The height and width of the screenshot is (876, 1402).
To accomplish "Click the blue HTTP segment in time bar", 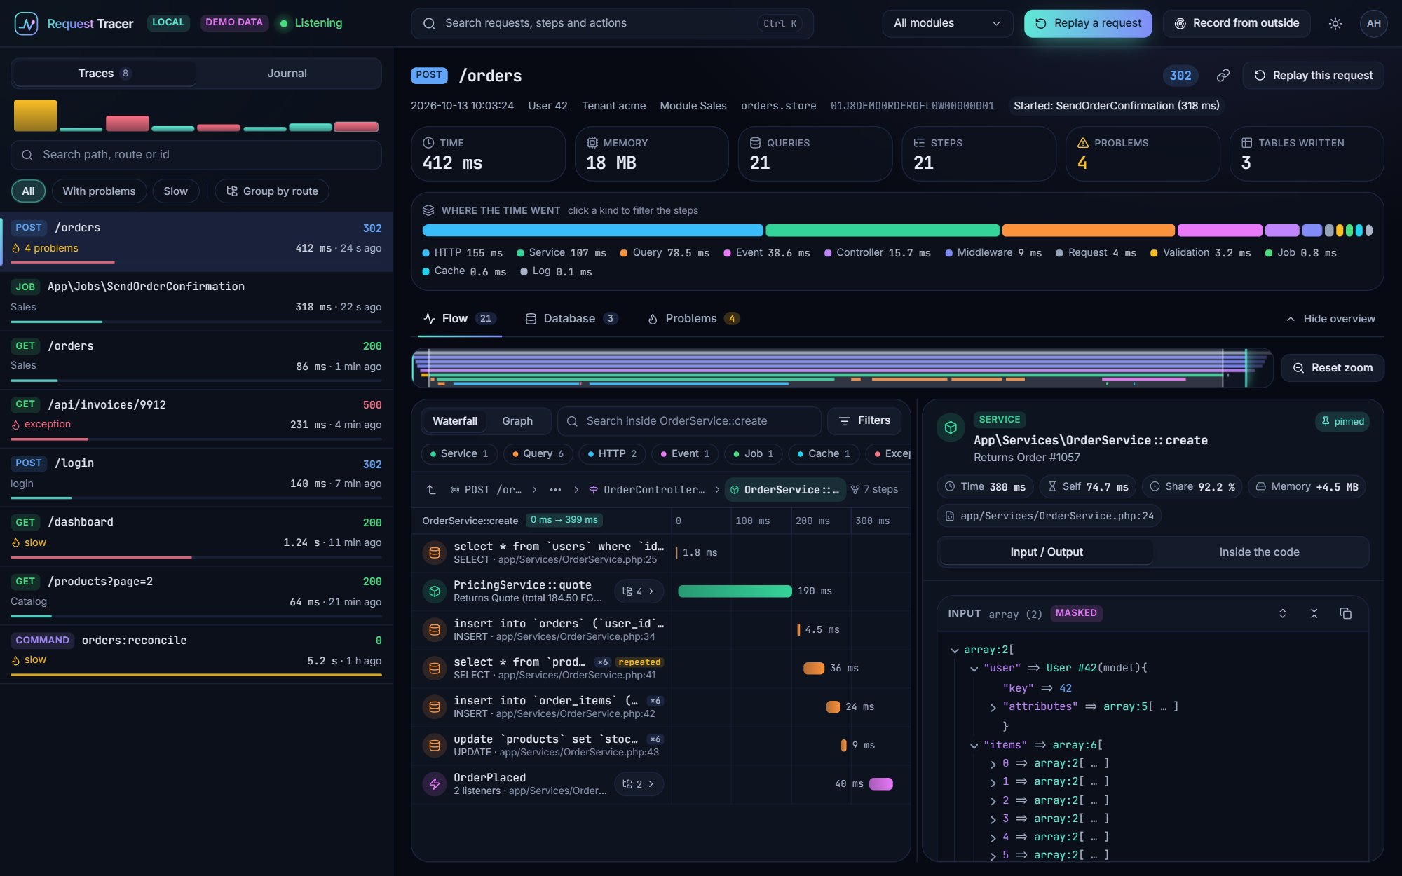I will click(x=592, y=230).
